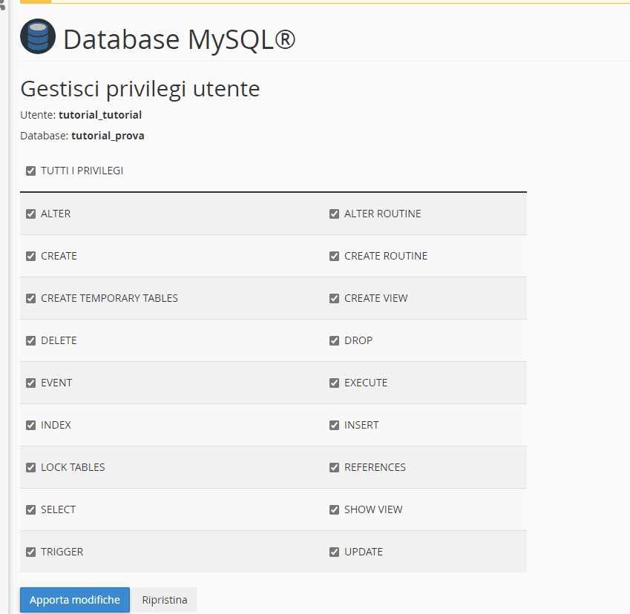Disable the UPDATE privilege
The width and height of the screenshot is (630, 614).
pos(334,552)
